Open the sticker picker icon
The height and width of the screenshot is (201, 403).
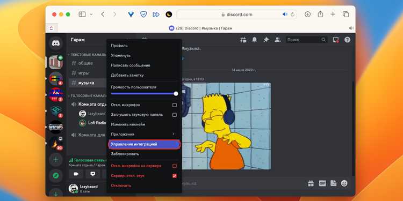(333, 183)
